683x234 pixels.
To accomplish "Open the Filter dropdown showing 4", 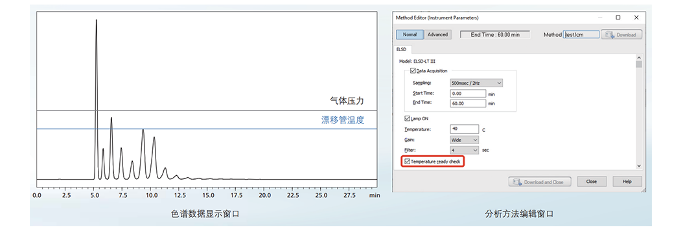I will click(x=465, y=150).
